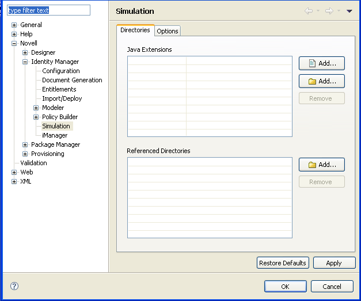The image size is (361, 301).
Task: Select iManager in the tree
Action: 55,135
